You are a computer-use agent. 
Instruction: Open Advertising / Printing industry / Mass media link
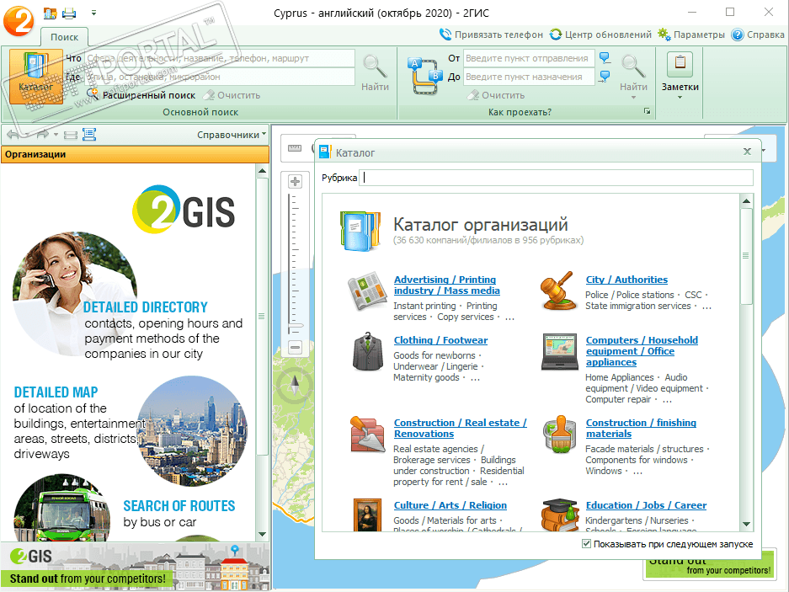click(x=447, y=285)
